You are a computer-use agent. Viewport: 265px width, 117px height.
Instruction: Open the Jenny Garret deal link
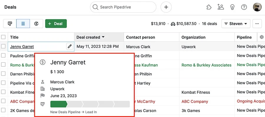click(22, 47)
